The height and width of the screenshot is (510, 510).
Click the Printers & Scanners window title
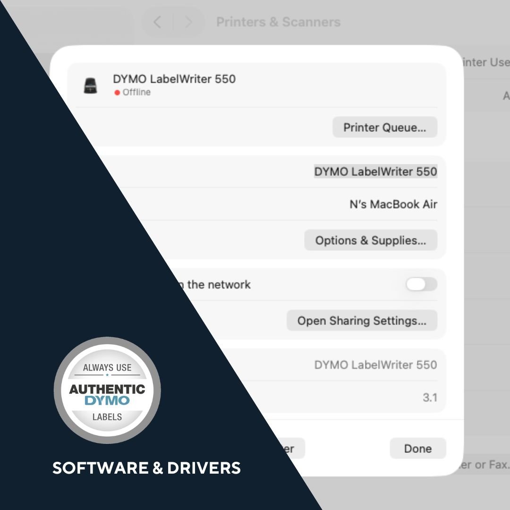coord(279,22)
